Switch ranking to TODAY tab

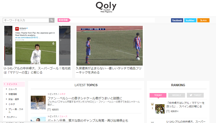pyautogui.click(x=158, y=95)
